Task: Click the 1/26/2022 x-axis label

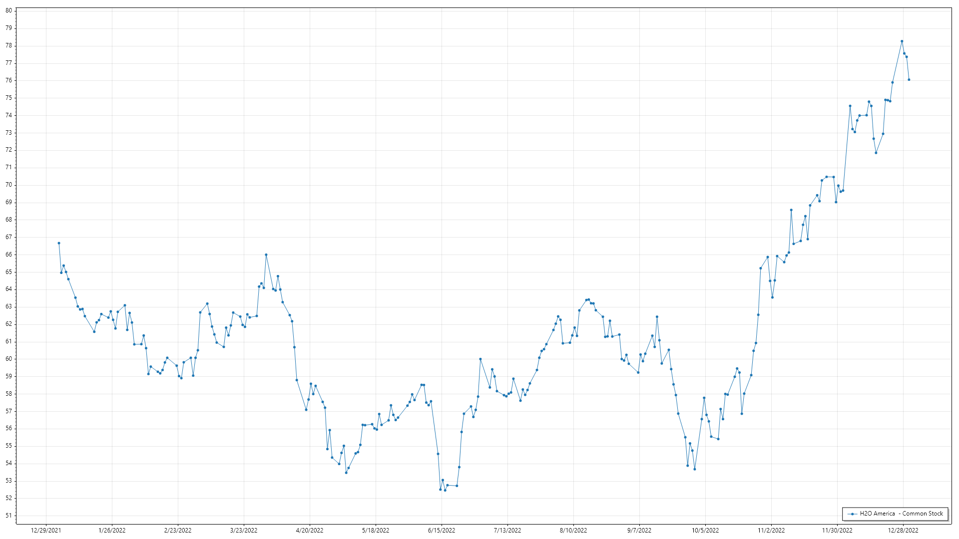Action: coord(112,531)
